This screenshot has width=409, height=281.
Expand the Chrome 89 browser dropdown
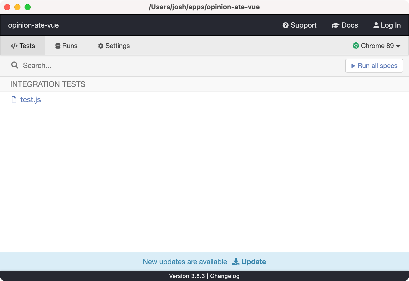click(377, 46)
